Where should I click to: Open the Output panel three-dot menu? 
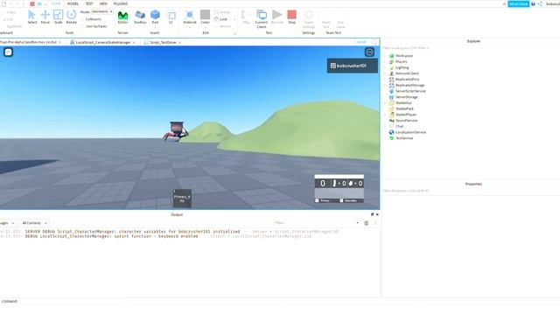point(375,223)
